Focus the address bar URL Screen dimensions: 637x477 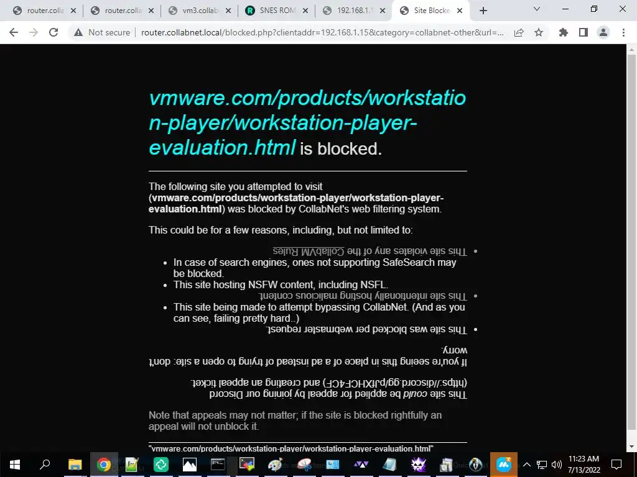(x=323, y=32)
